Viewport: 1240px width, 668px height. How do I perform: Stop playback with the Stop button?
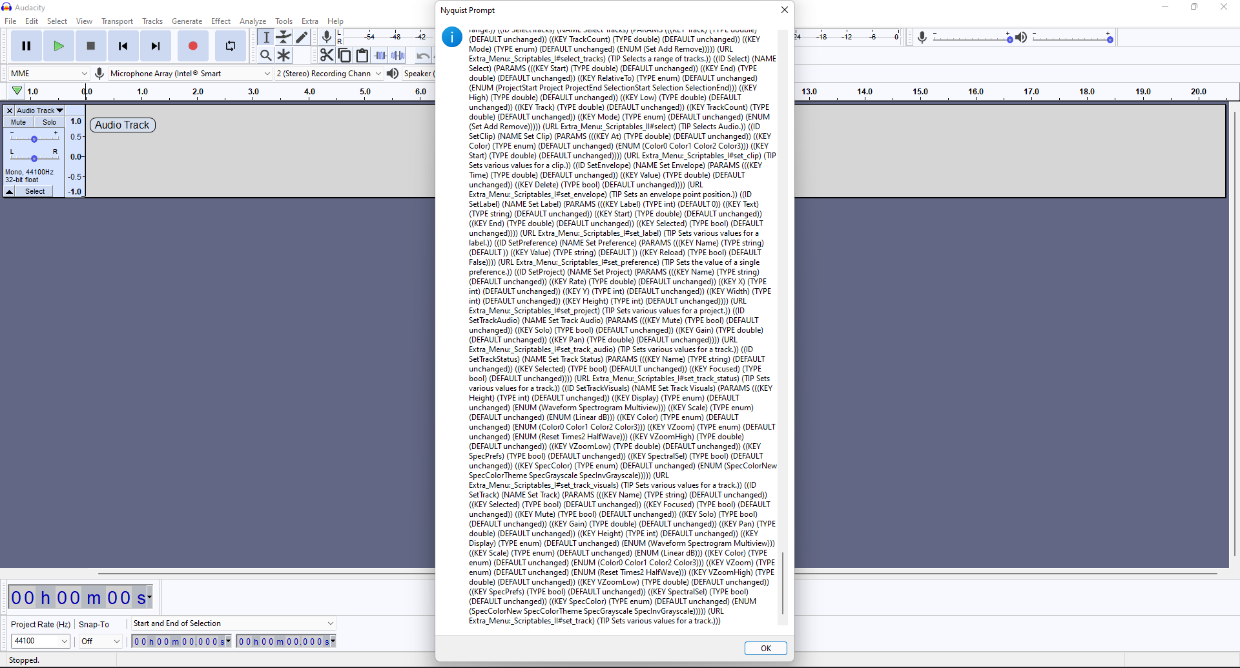91,46
